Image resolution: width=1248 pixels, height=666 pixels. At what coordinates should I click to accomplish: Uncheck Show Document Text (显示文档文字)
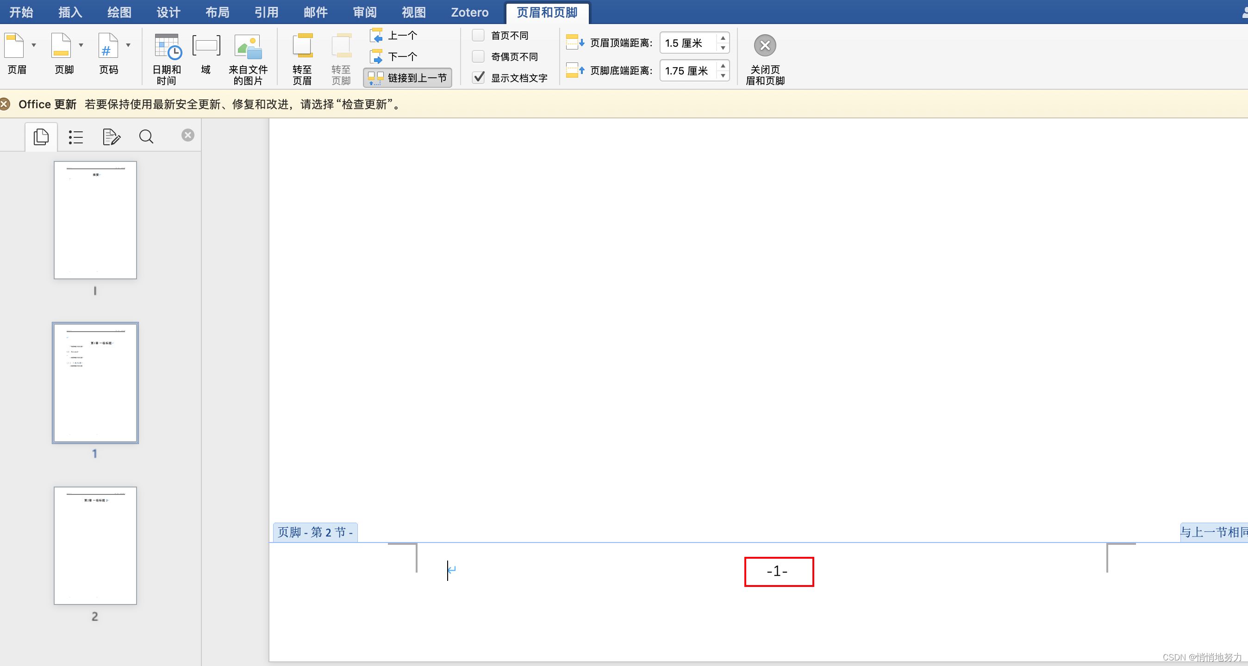[x=478, y=77]
